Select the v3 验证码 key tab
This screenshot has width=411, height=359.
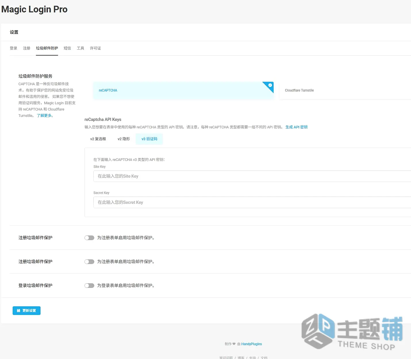point(149,139)
